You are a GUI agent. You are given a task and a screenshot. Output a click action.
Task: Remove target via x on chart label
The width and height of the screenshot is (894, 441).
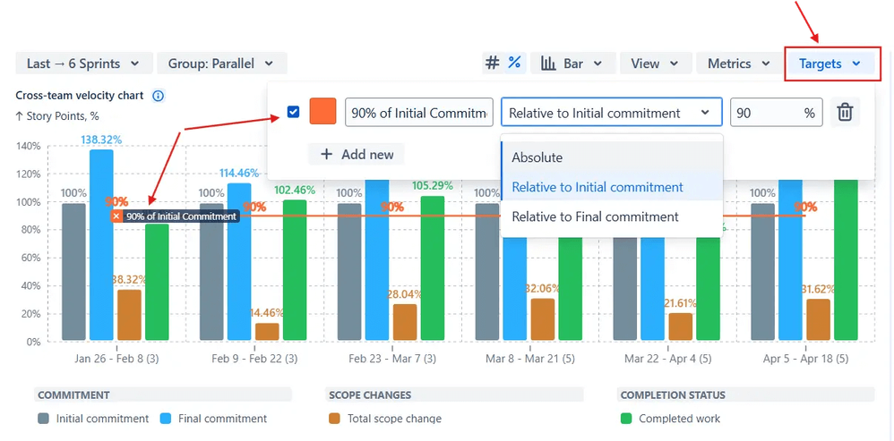(116, 216)
